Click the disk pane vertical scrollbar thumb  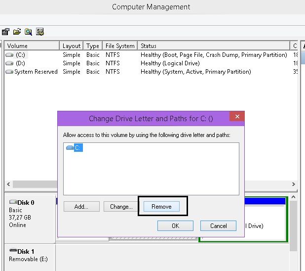pyautogui.click(x=293, y=226)
